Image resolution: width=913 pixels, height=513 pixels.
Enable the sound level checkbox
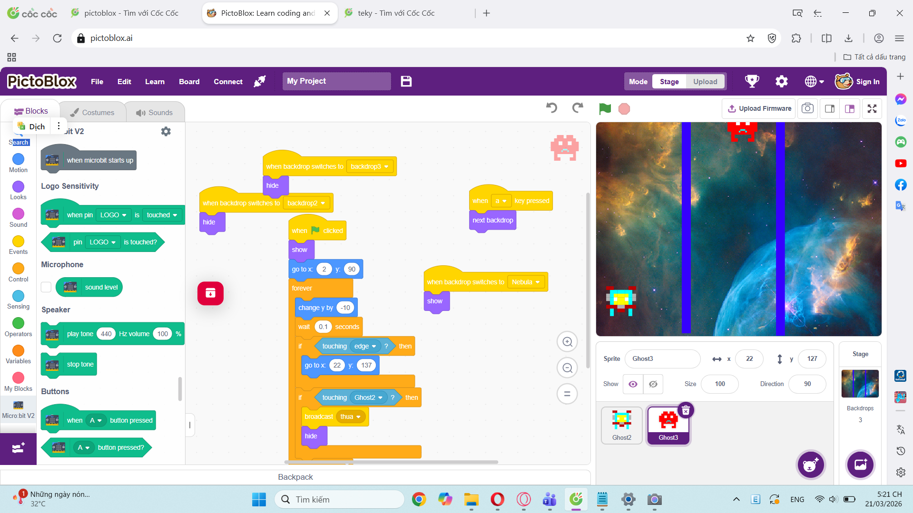[x=46, y=287]
